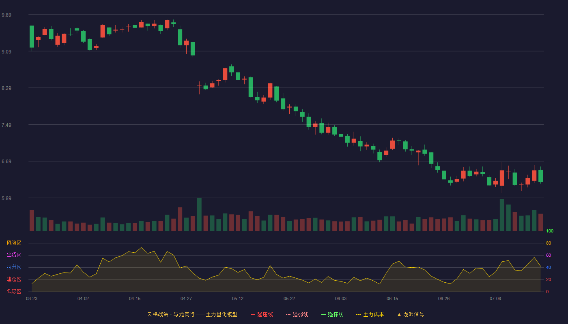Screen dimensions: 568x324
Task: Select the 建仓区 zone label
Action: (x=14, y=279)
